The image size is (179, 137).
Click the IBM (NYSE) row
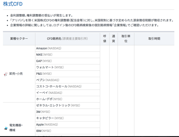point(67,131)
